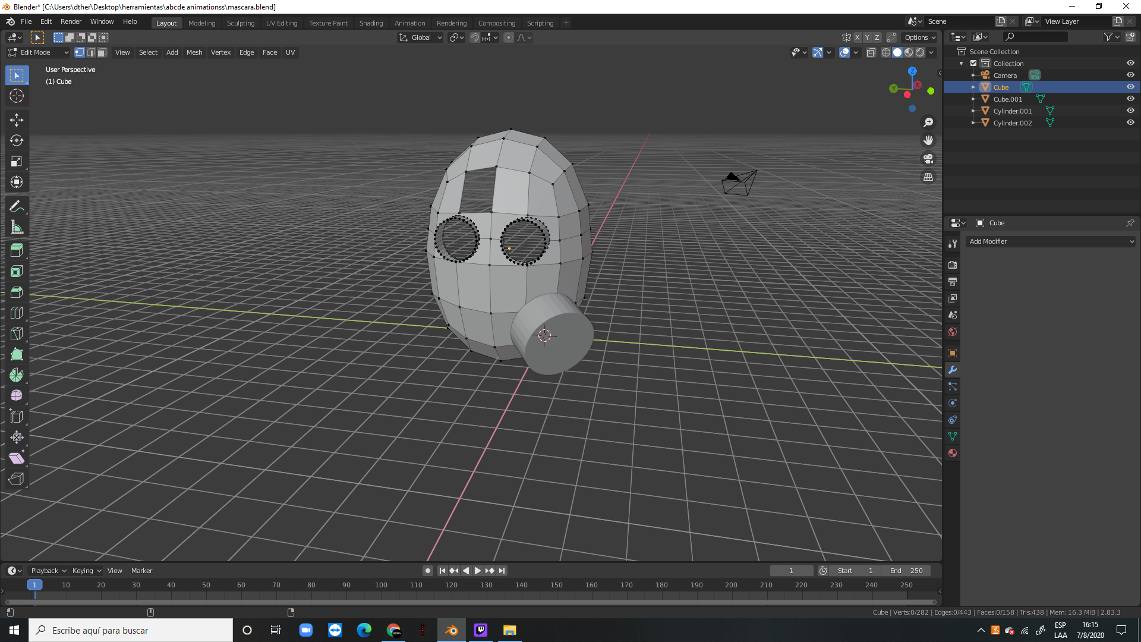The width and height of the screenshot is (1141, 642).
Task: Open the Add Modifier dropdown
Action: point(1051,241)
